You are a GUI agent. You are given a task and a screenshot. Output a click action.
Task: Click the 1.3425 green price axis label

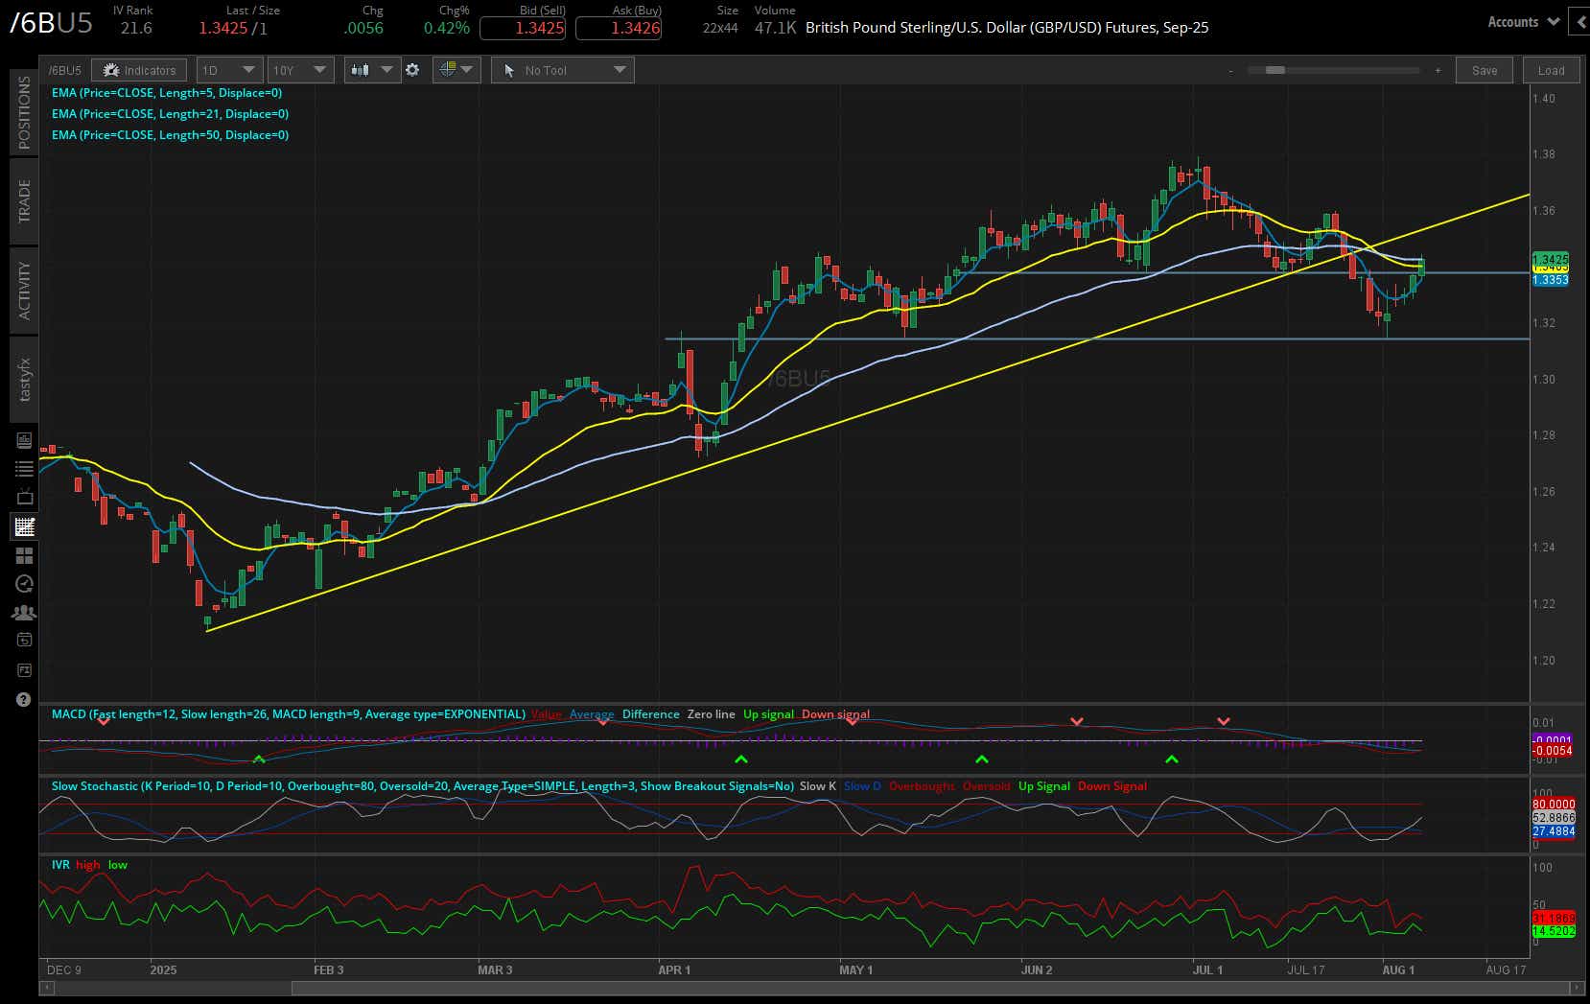(1551, 260)
